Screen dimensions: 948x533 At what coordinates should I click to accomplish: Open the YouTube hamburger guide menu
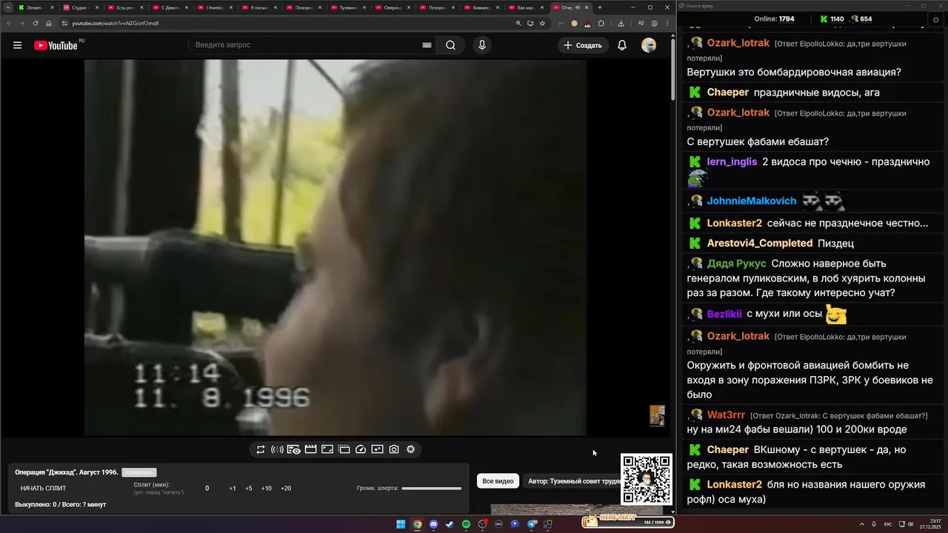coord(17,45)
